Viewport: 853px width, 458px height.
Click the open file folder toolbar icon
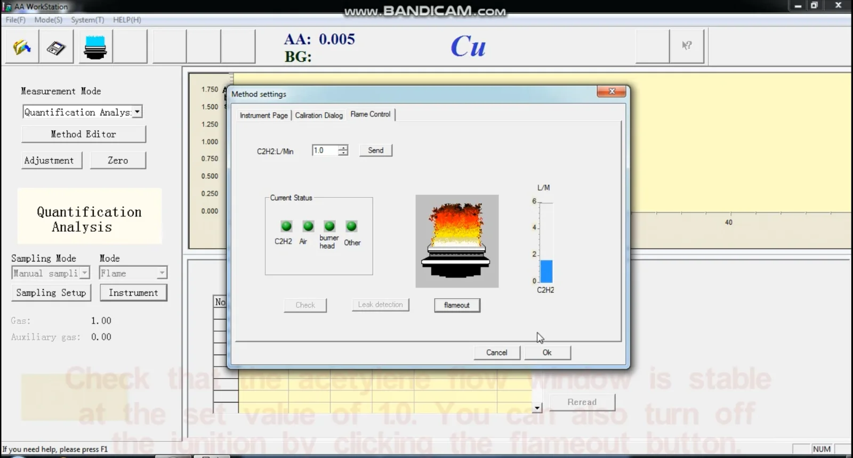point(22,47)
